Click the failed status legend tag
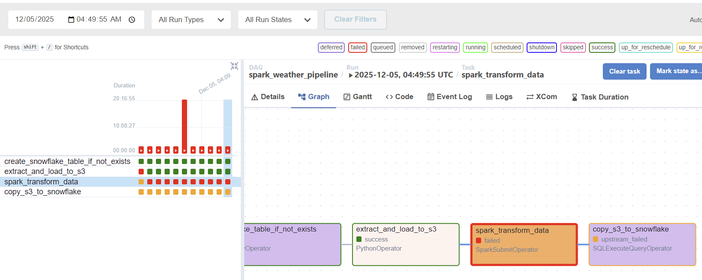Screen dimensions: 702x280 358,48
